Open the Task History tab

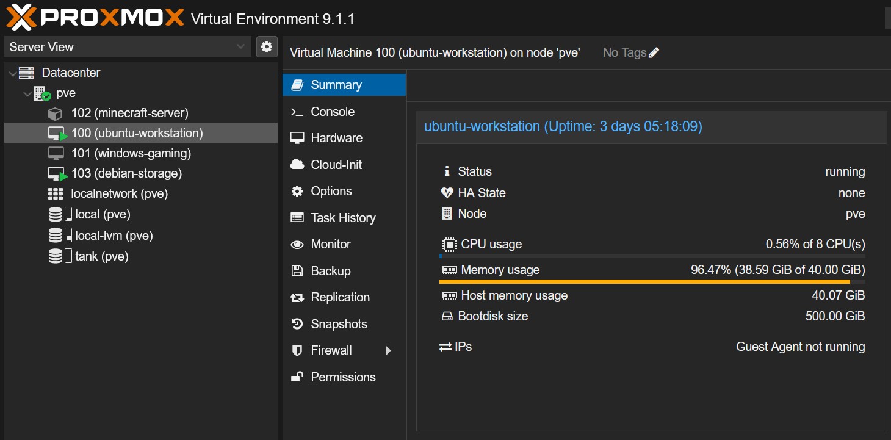[x=344, y=218]
